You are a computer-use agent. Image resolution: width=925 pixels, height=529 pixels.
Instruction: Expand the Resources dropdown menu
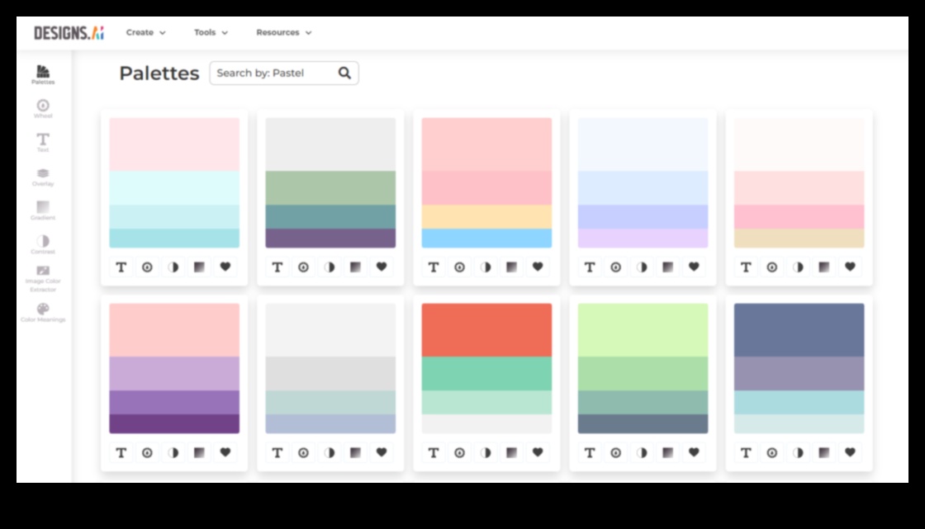click(x=283, y=33)
